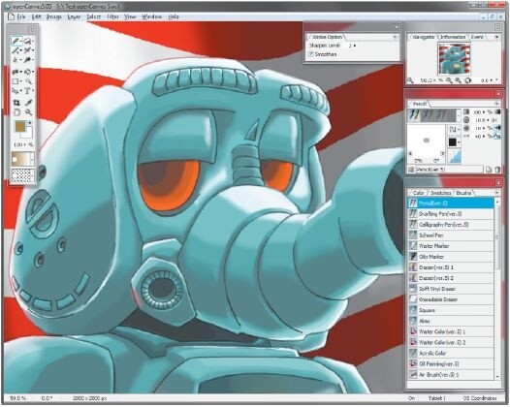Select the Crop tool in the toolbox

(16, 103)
